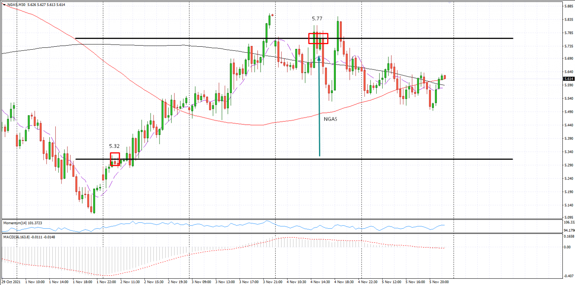Click the 5.340 price scale label
The width and height of the screenshot is (575, 285).
tap(569, 152)
